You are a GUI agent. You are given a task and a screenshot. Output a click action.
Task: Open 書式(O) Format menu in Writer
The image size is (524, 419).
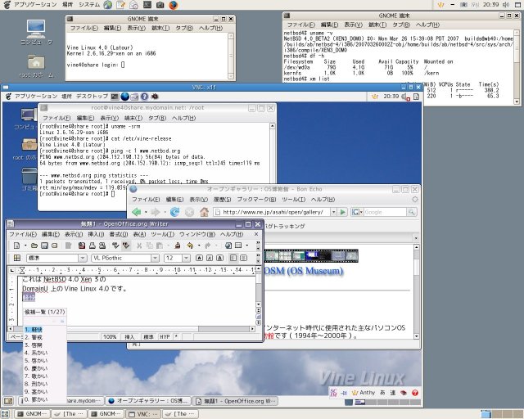pyautogui.click(x=119, y=234)
